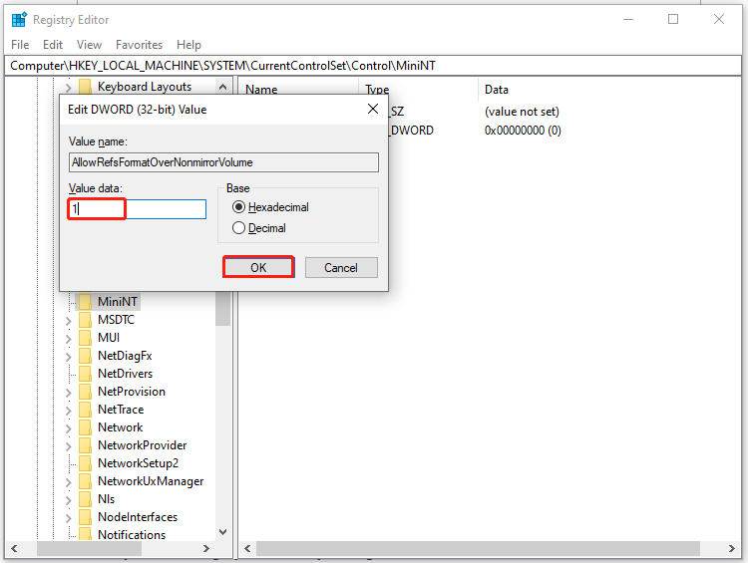Select the NetDrivers tree key label
Image resolution: width=748 pixels, height=563 pixels.
pos(125,374)
